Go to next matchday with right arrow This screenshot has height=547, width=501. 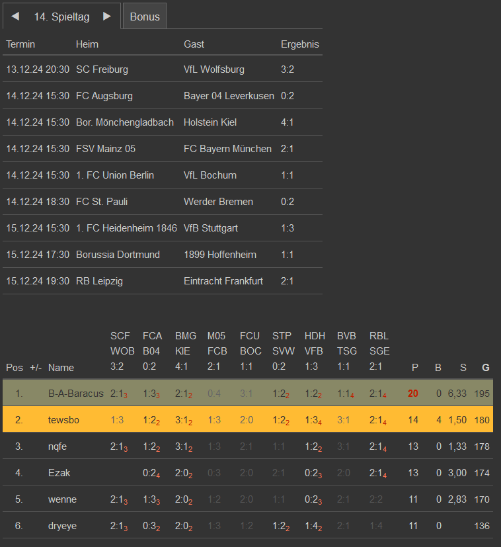pyautogui.click(x=107, y=17)
